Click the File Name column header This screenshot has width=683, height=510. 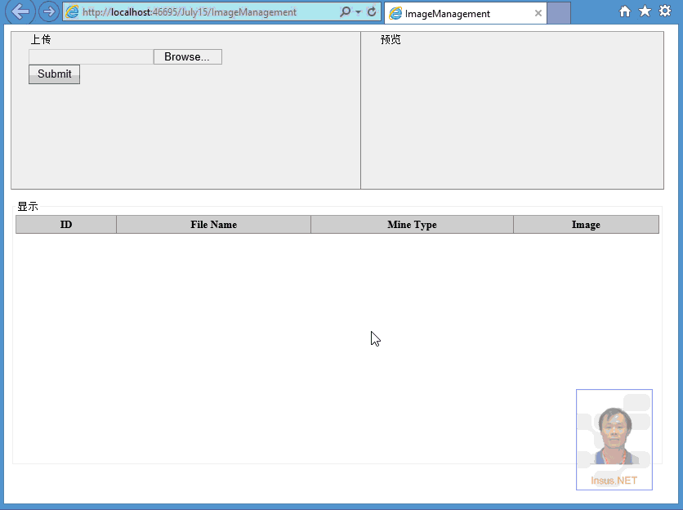coord(213,225)
